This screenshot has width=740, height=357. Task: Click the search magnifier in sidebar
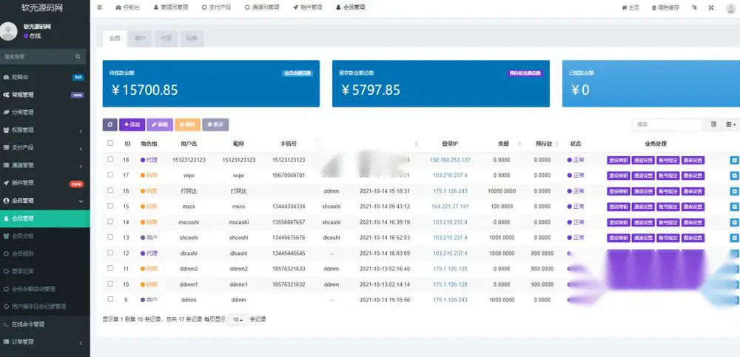click(78, 57)
